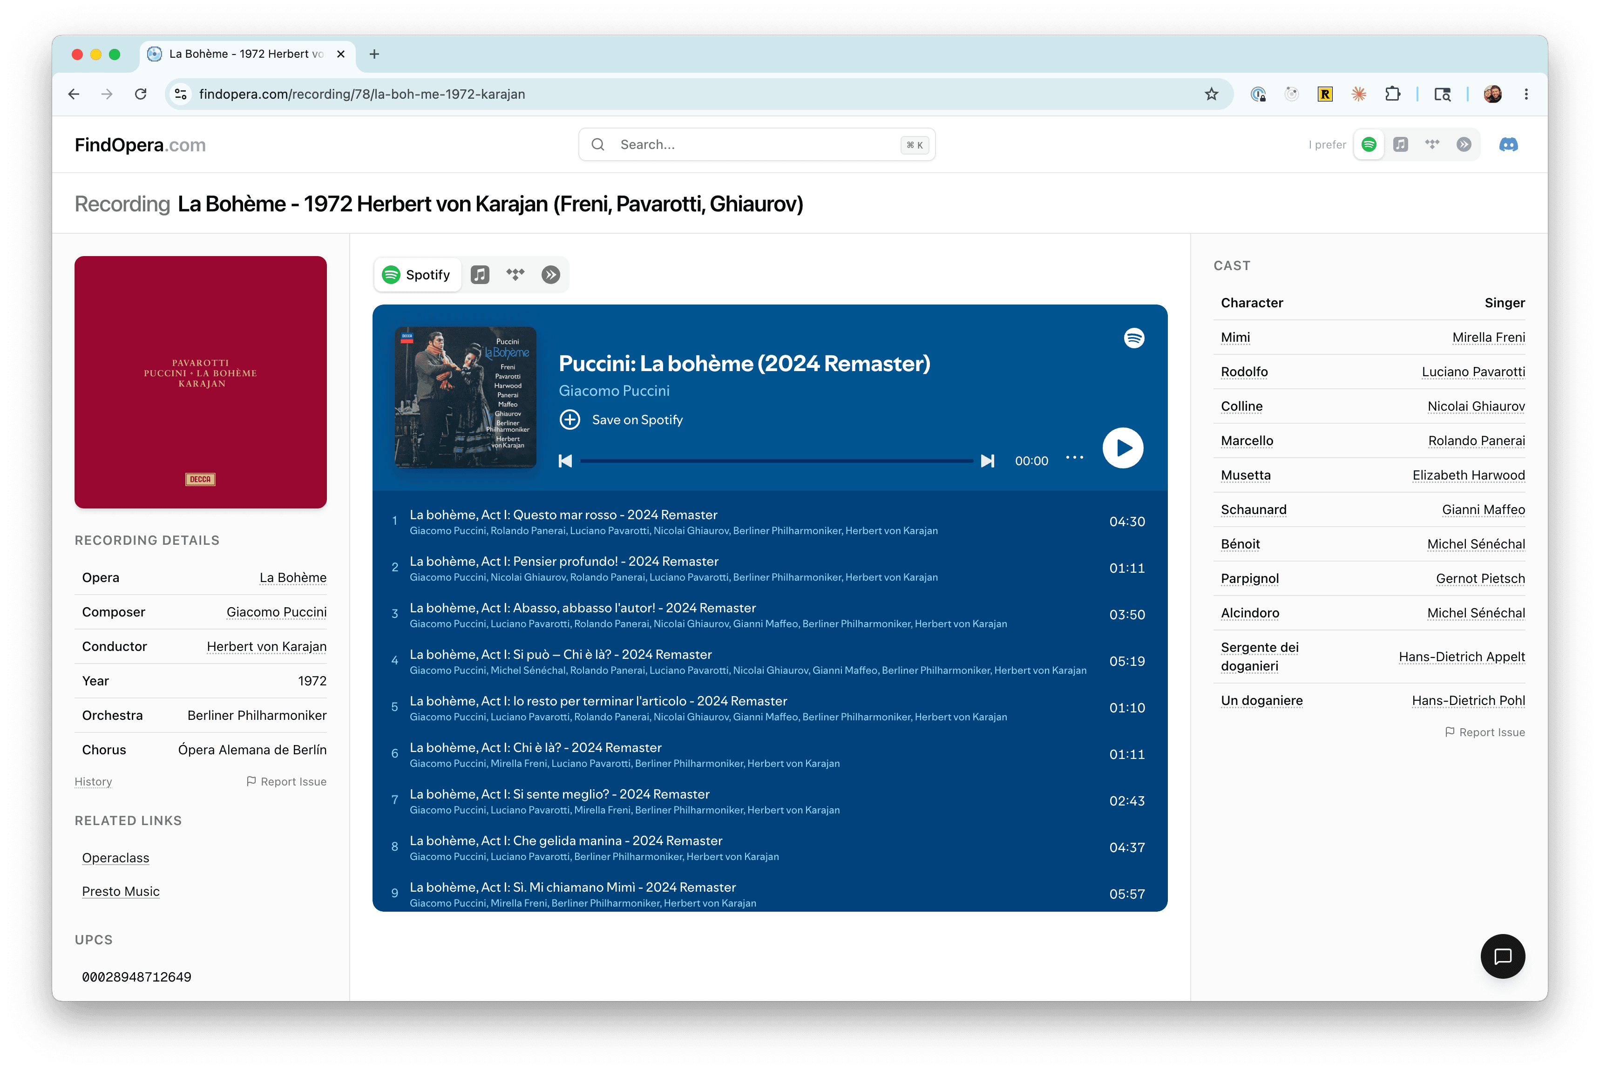
Task: Click the Spotify logo in the player
Action: coord(1134,339)
